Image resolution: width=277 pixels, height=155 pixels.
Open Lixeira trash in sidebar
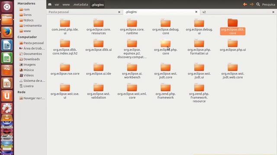pyautogui.click(x=28, y=86)
